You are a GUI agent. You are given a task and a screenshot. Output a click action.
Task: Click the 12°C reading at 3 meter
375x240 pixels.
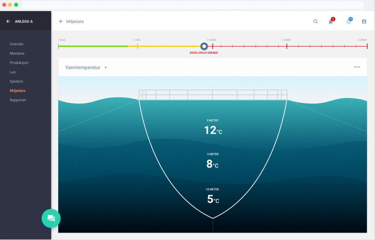[x=213, y=130]
